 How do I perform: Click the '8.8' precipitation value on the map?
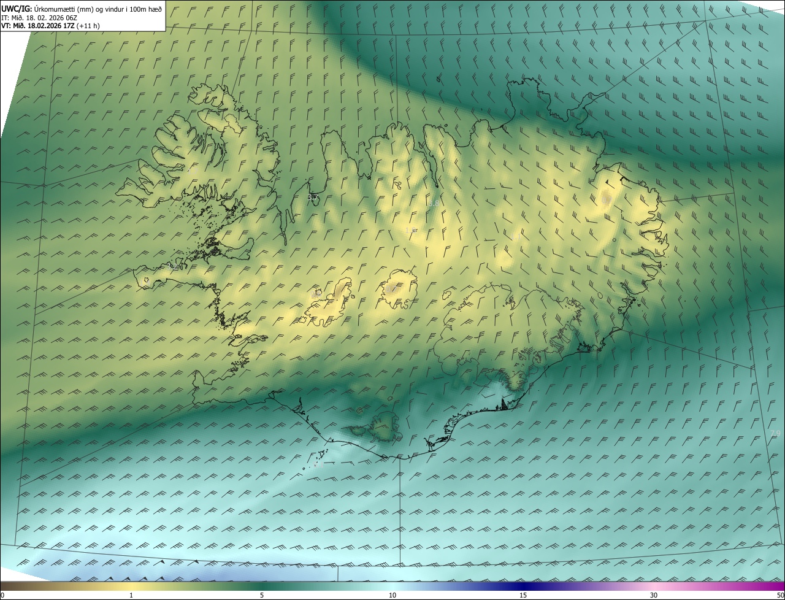434,203
